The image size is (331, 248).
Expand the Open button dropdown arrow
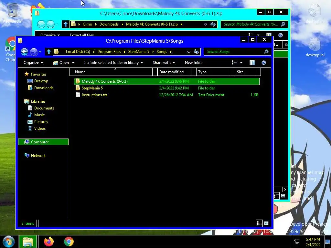point(73,63)
